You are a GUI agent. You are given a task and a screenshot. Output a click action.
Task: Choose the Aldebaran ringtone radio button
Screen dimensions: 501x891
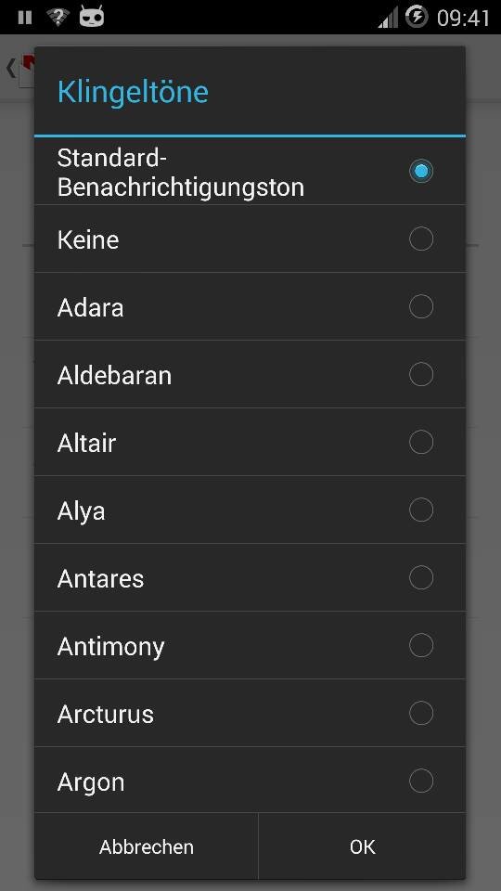click(421, 374)
